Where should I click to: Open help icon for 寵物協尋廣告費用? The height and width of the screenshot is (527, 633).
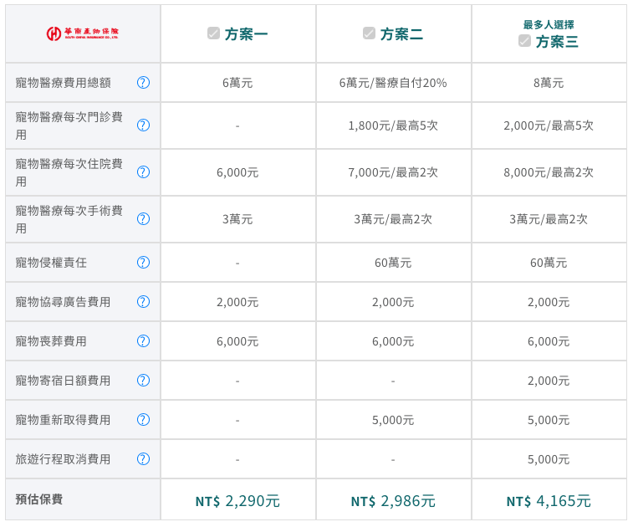[x=143, y=302]
